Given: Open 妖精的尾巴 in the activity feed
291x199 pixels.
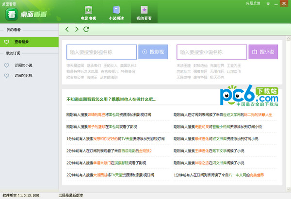Looking at the screenshot, I should 97,115.
